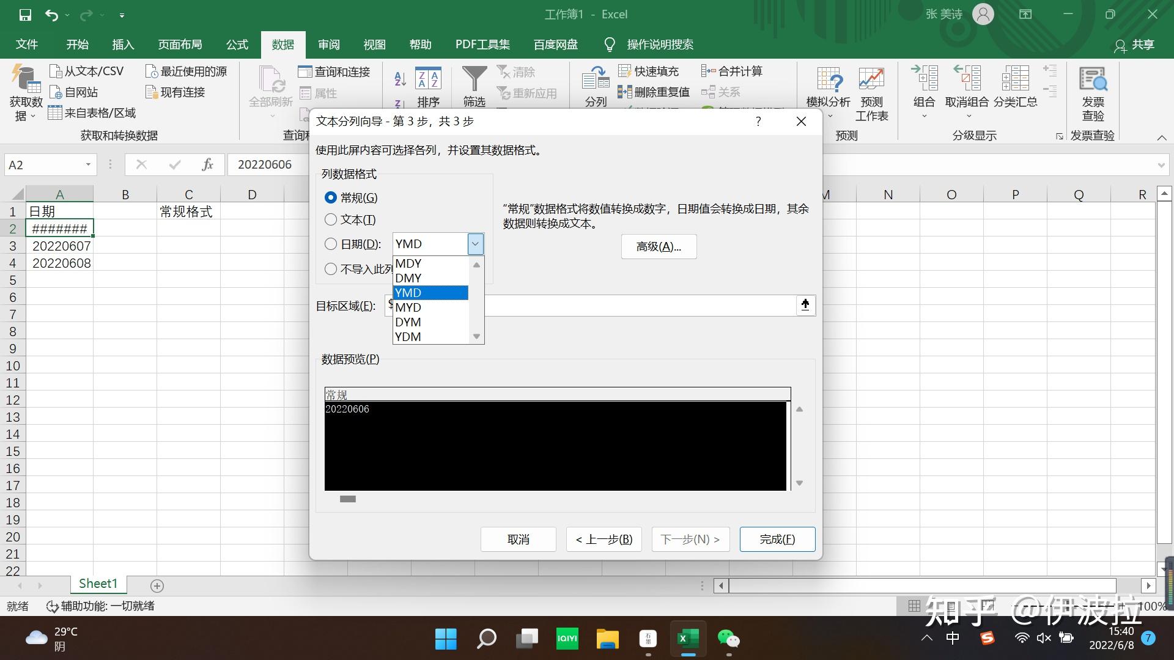Viewport: 1174px width, 660px height.
Task: Click the data preview scroll-down arrow
Action: [799, 483]
